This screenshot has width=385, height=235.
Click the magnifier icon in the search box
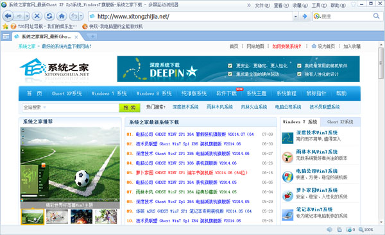pyautogui.click(x=376, y=16)
